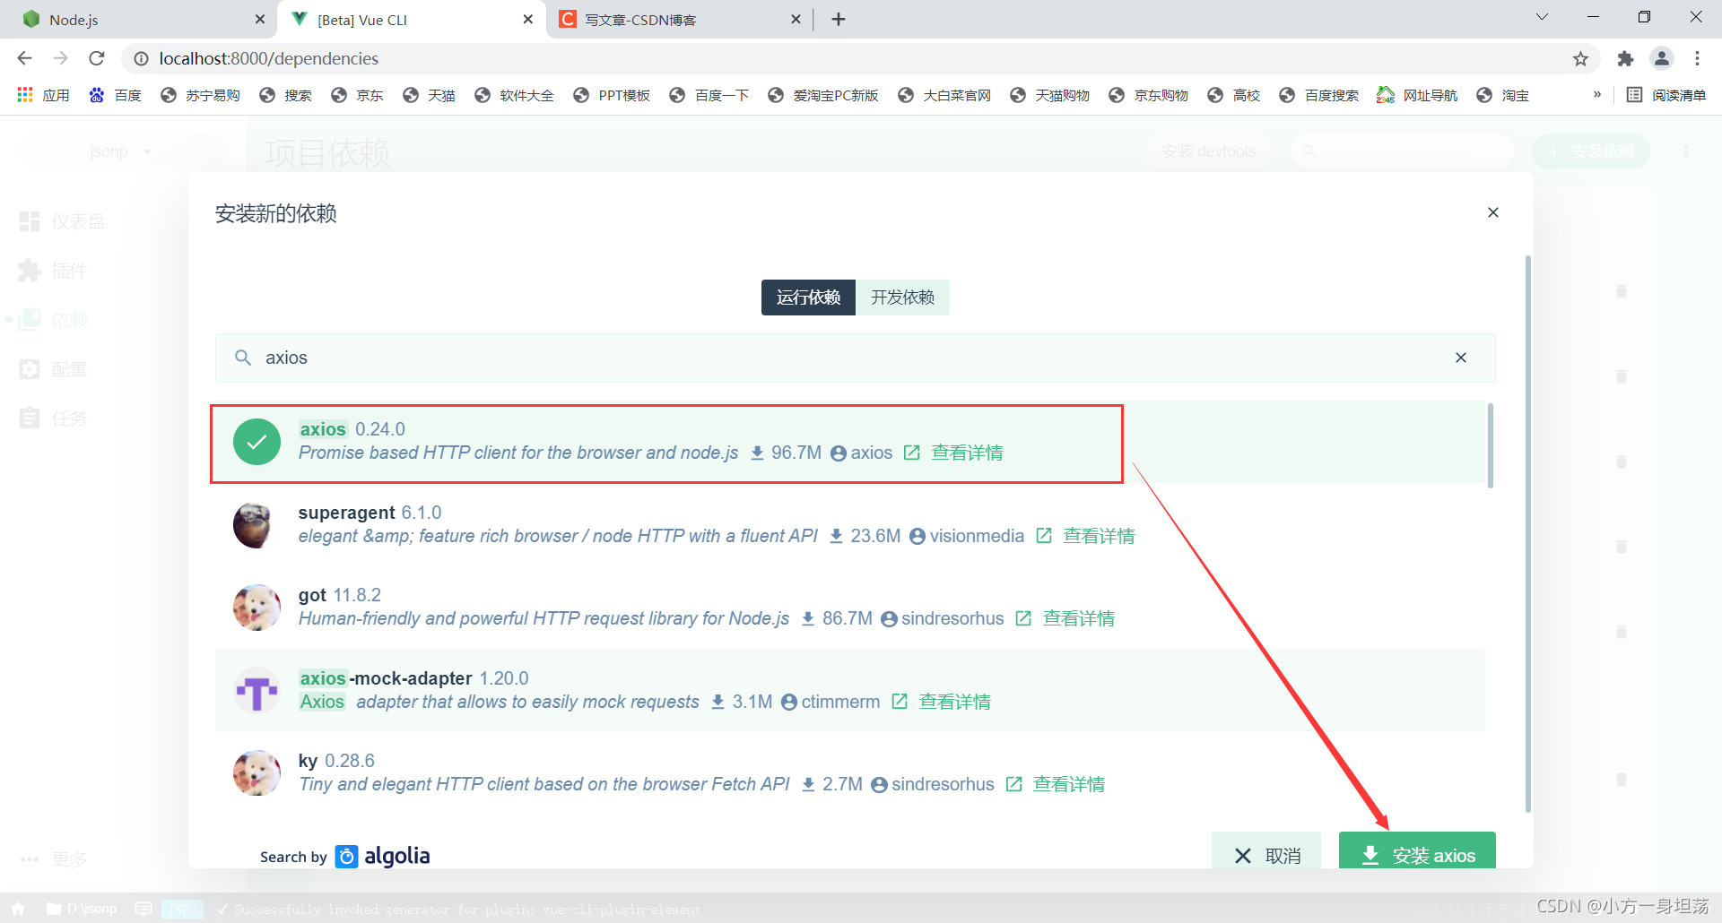Viewport: 1722px width, 923px height.
Task: Click the ctimmerm author name
Action: (x=840, y=702)
